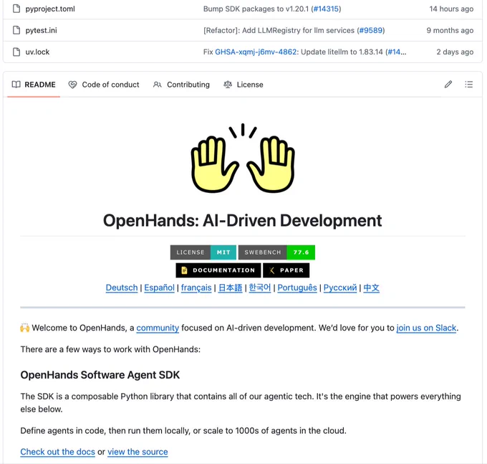Open the SWEBench 77.6 badge
This screenshot has width=487, height=464.
point(276,252)
